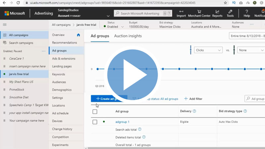Click the search magnifier in top bar
Screen dimensions: 265x149
click(x=118, y=13)
